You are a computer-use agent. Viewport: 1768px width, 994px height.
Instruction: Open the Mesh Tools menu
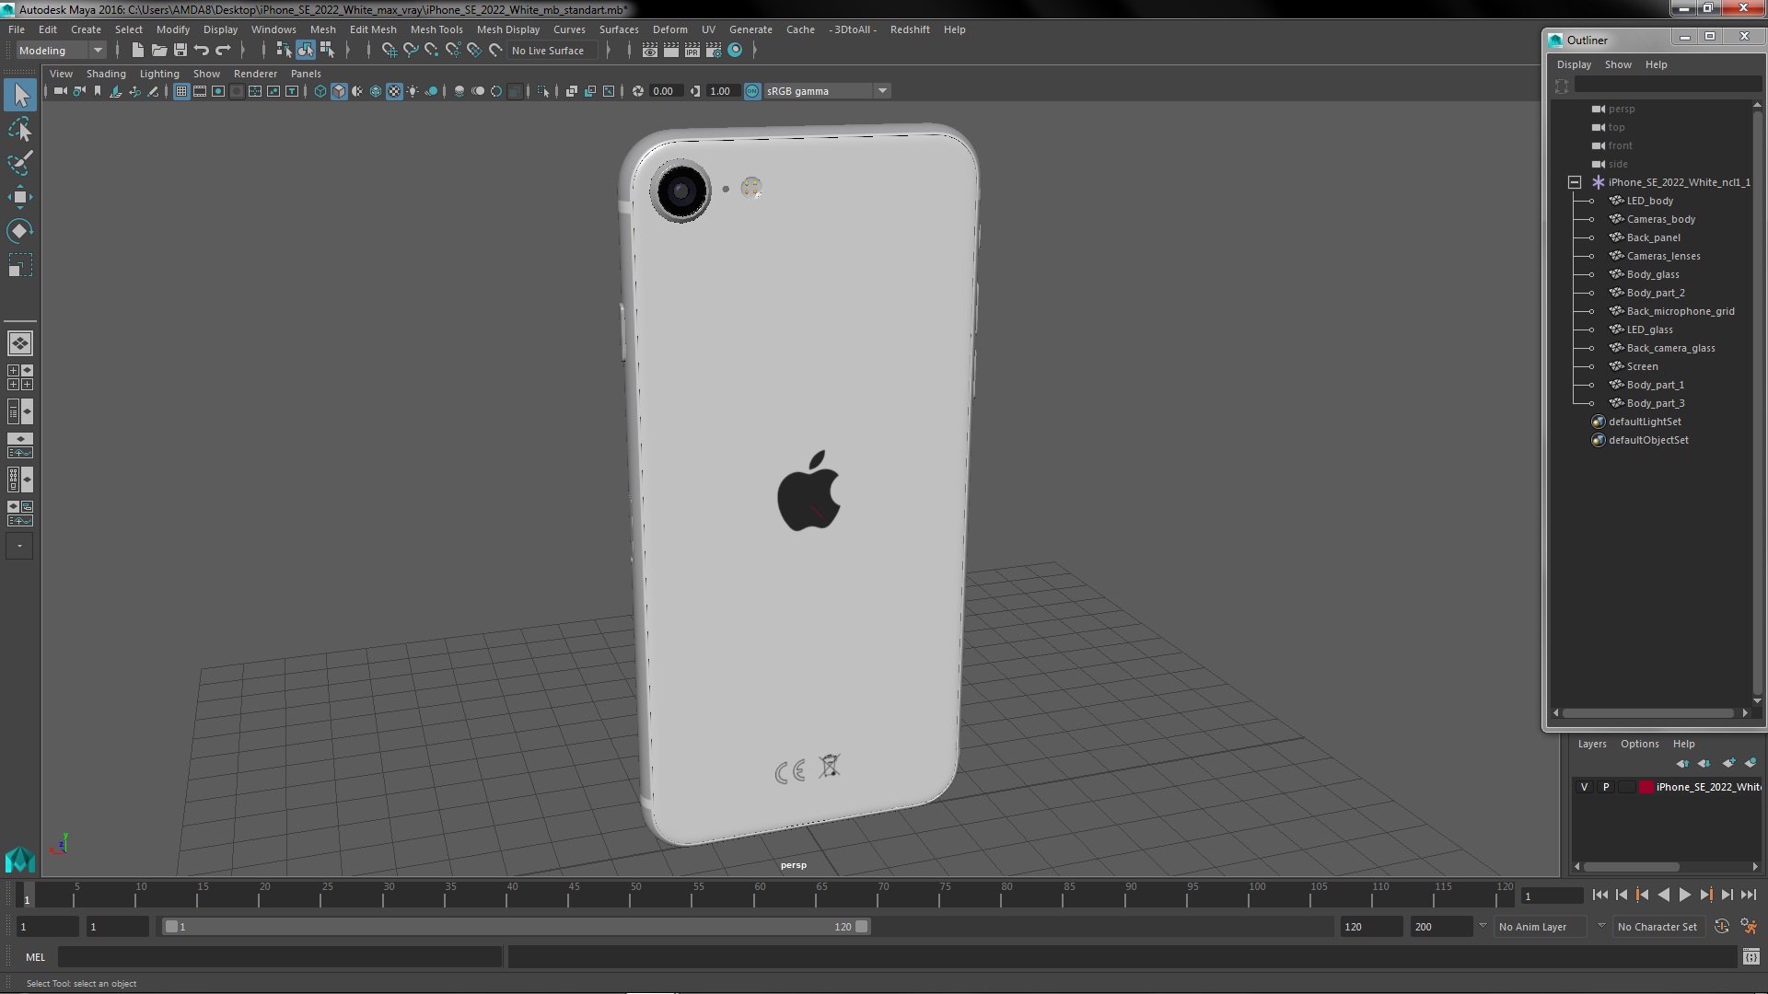pos(436,29)
